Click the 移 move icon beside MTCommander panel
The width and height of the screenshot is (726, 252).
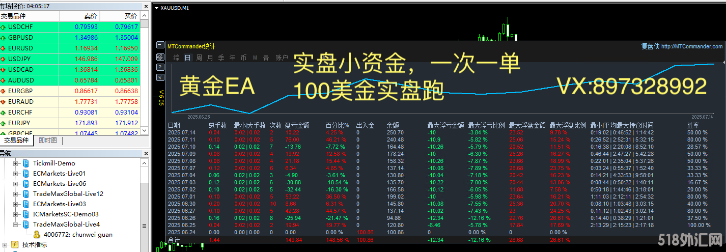pos(160,57)
